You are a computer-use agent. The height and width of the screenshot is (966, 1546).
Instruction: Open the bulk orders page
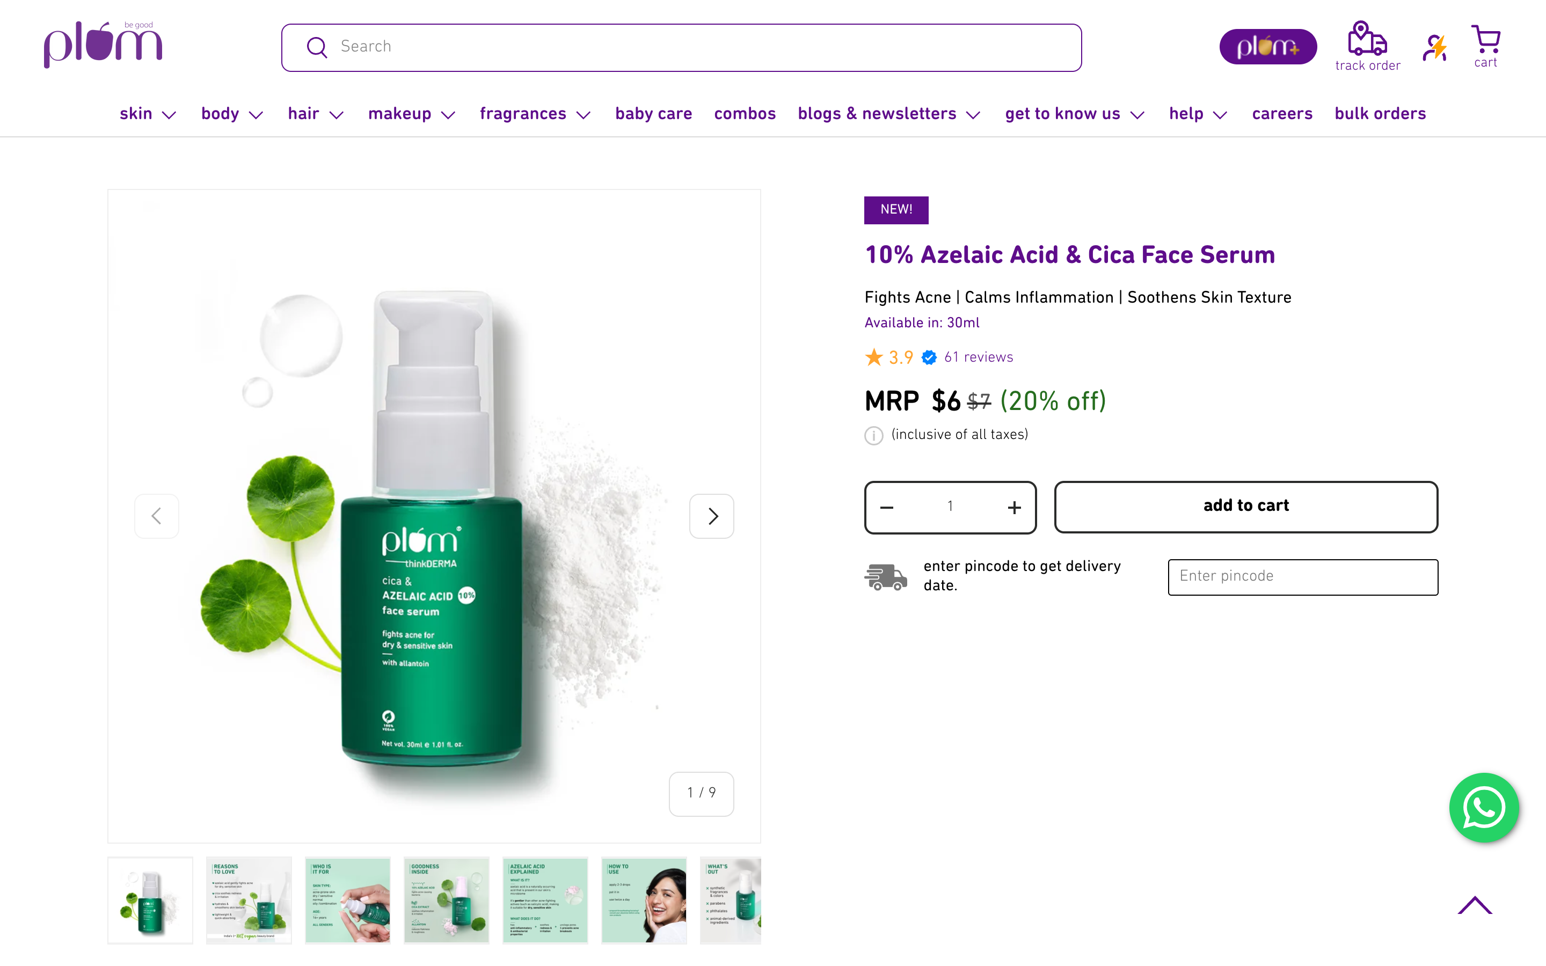tap(1380, 114)
